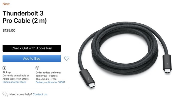This screenshot has height=105, width=175.
Task: Click the $129.00 price text
Action: [x=9, y=31]
